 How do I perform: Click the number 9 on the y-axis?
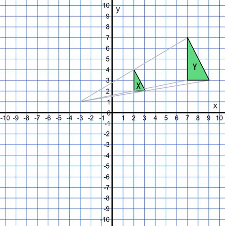[x=108, y=16]
